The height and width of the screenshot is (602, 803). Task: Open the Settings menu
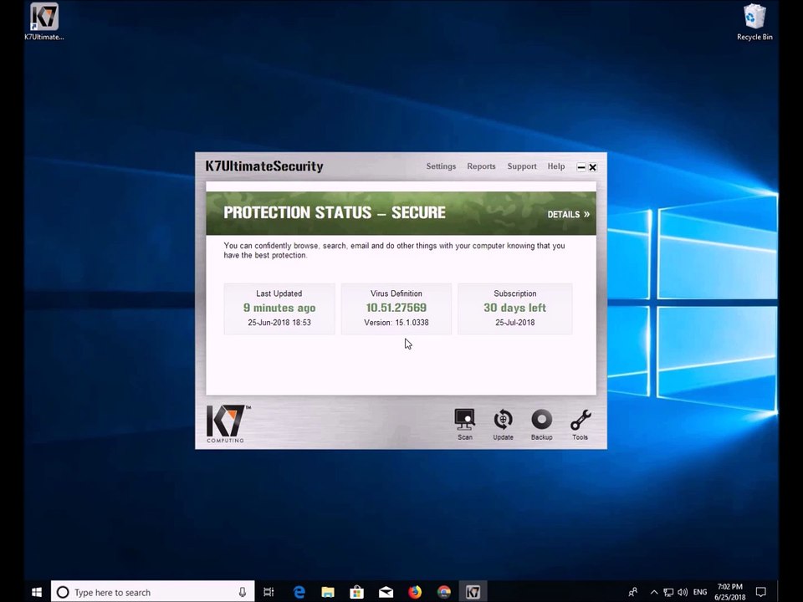point(441,166)
